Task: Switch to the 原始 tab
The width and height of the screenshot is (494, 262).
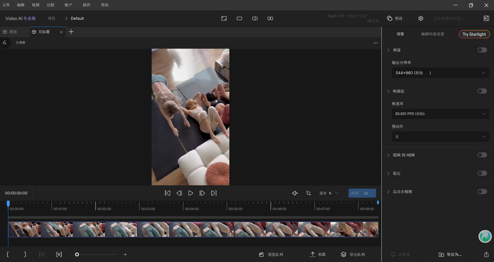Action: coord(10,32)
